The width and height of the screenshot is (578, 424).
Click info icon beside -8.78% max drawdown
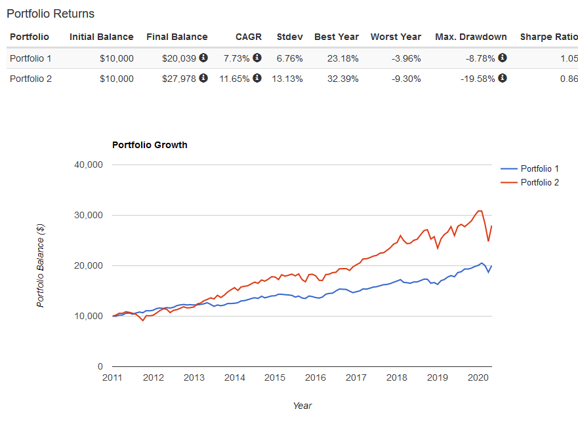[x=503, y=58]
